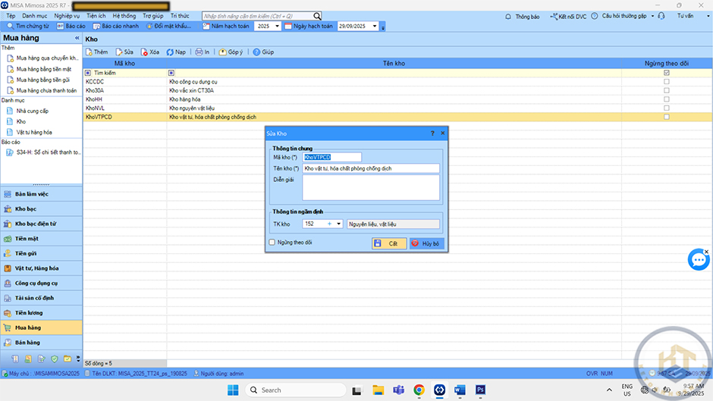Click the Hủy bỏ cancel button
This screenshot has height=401, width=713.
click(426, 243)
